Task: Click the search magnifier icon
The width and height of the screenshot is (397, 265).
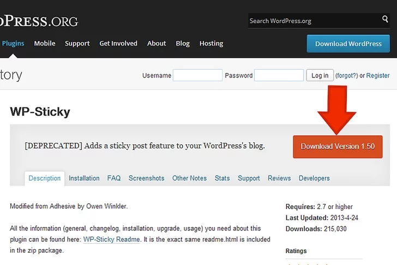Action: (x=386, y=20)
